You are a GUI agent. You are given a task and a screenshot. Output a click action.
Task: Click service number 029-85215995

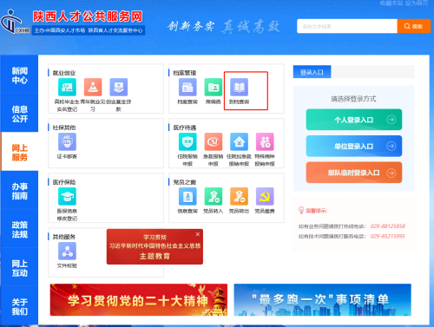(x=388, y=236)
